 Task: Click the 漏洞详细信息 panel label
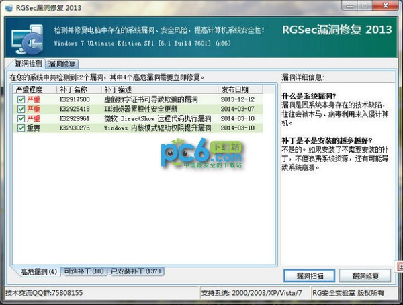[303, 77]
